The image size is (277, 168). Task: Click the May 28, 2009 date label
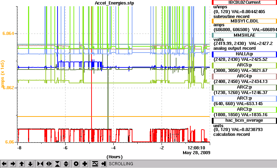click(x=197, y=153)
